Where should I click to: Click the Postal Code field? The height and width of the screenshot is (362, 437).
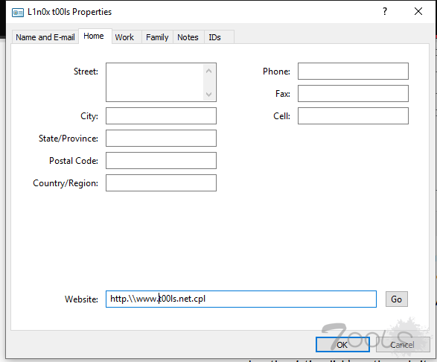pyautogui.click(x=161, y=160)
